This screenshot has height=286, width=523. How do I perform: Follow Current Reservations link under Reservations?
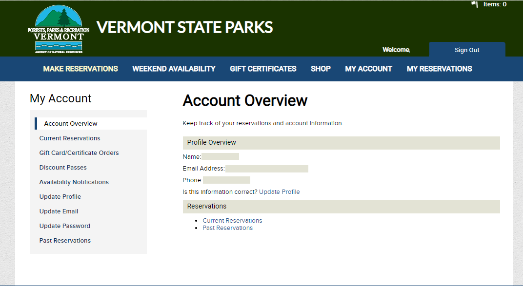click(233, 220)
